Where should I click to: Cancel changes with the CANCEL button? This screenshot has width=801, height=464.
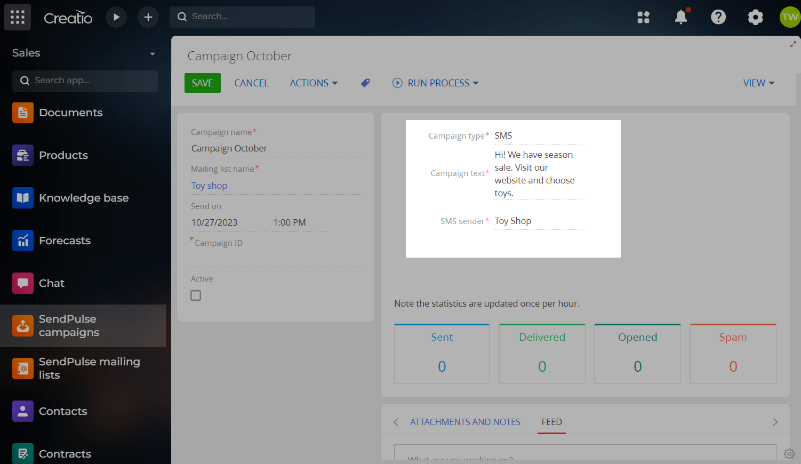251,83
